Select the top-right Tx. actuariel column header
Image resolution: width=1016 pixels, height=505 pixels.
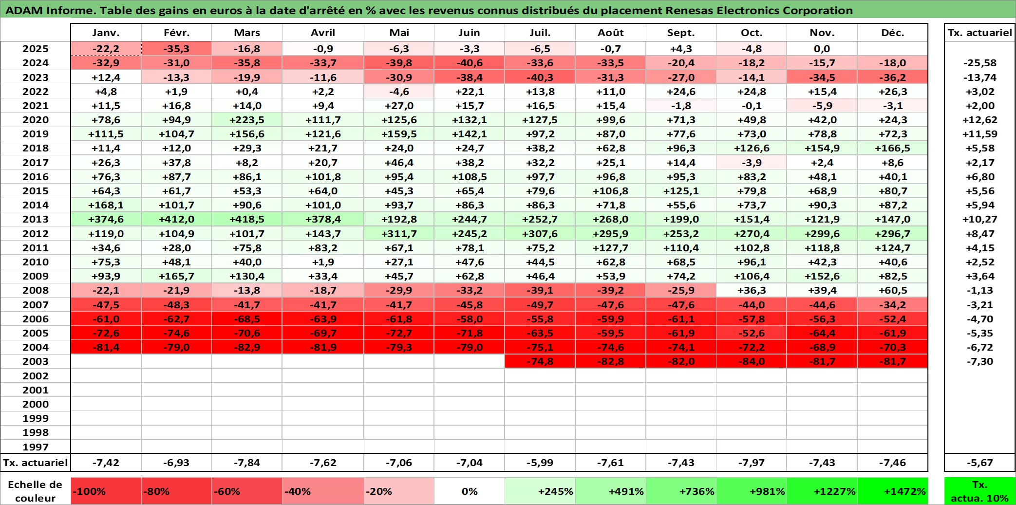tap(979, 33)
